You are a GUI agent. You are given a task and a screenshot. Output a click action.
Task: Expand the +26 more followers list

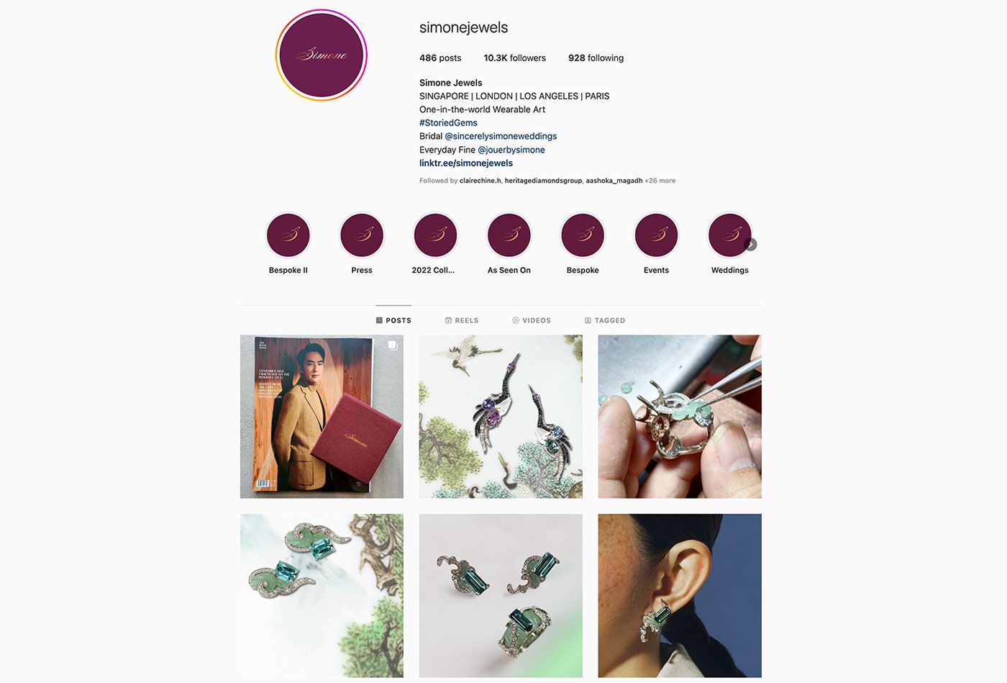tap(660, 181)
